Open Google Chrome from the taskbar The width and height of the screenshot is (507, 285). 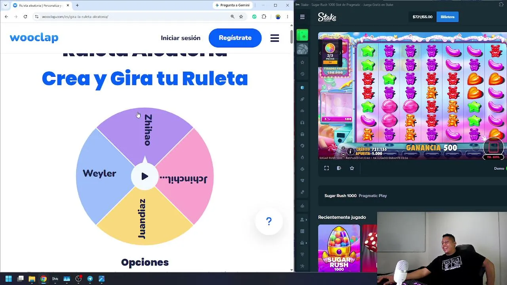(x=44, y=279)
